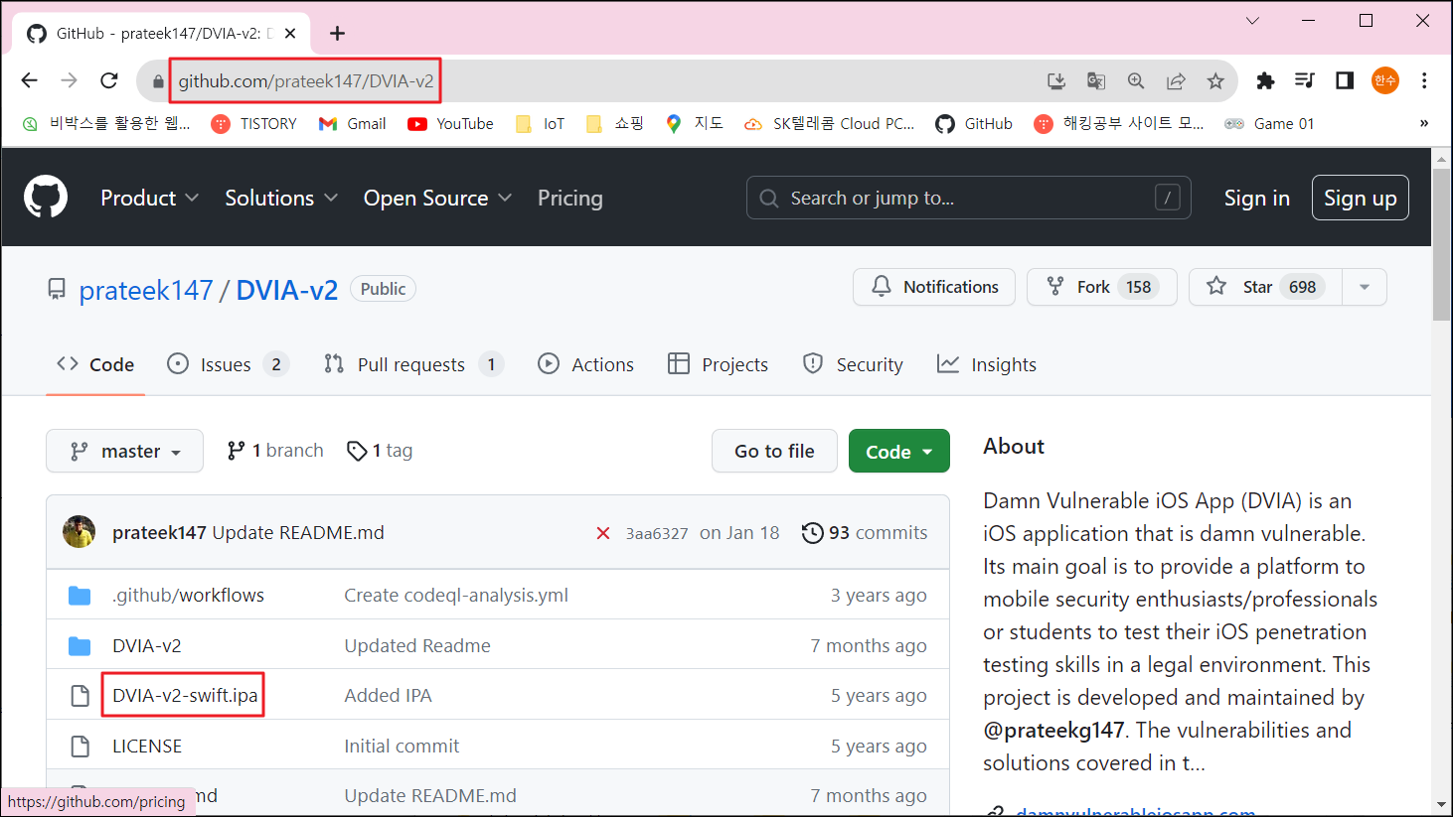Open the Extensions puzzle icon

coord(1265,81)
